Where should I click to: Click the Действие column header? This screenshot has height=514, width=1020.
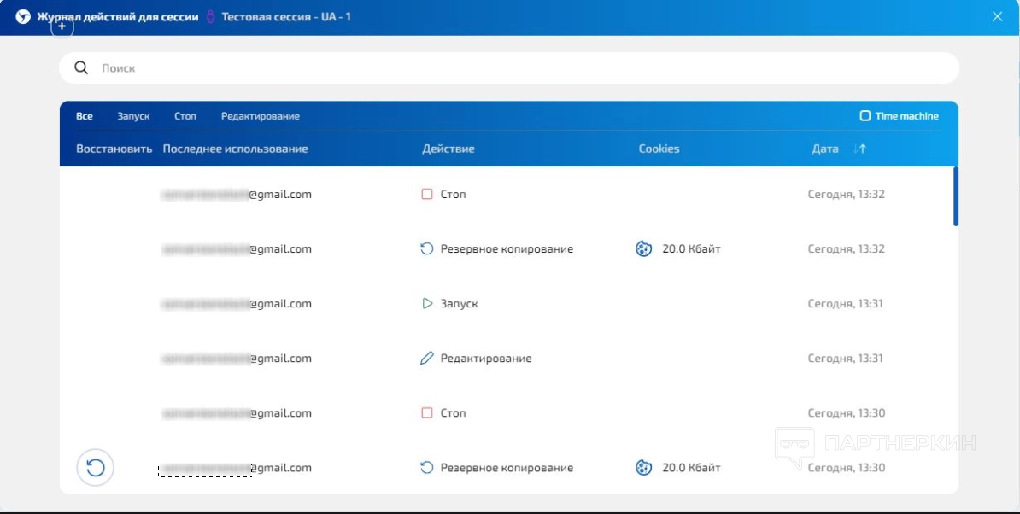click(x=448, y=149)
